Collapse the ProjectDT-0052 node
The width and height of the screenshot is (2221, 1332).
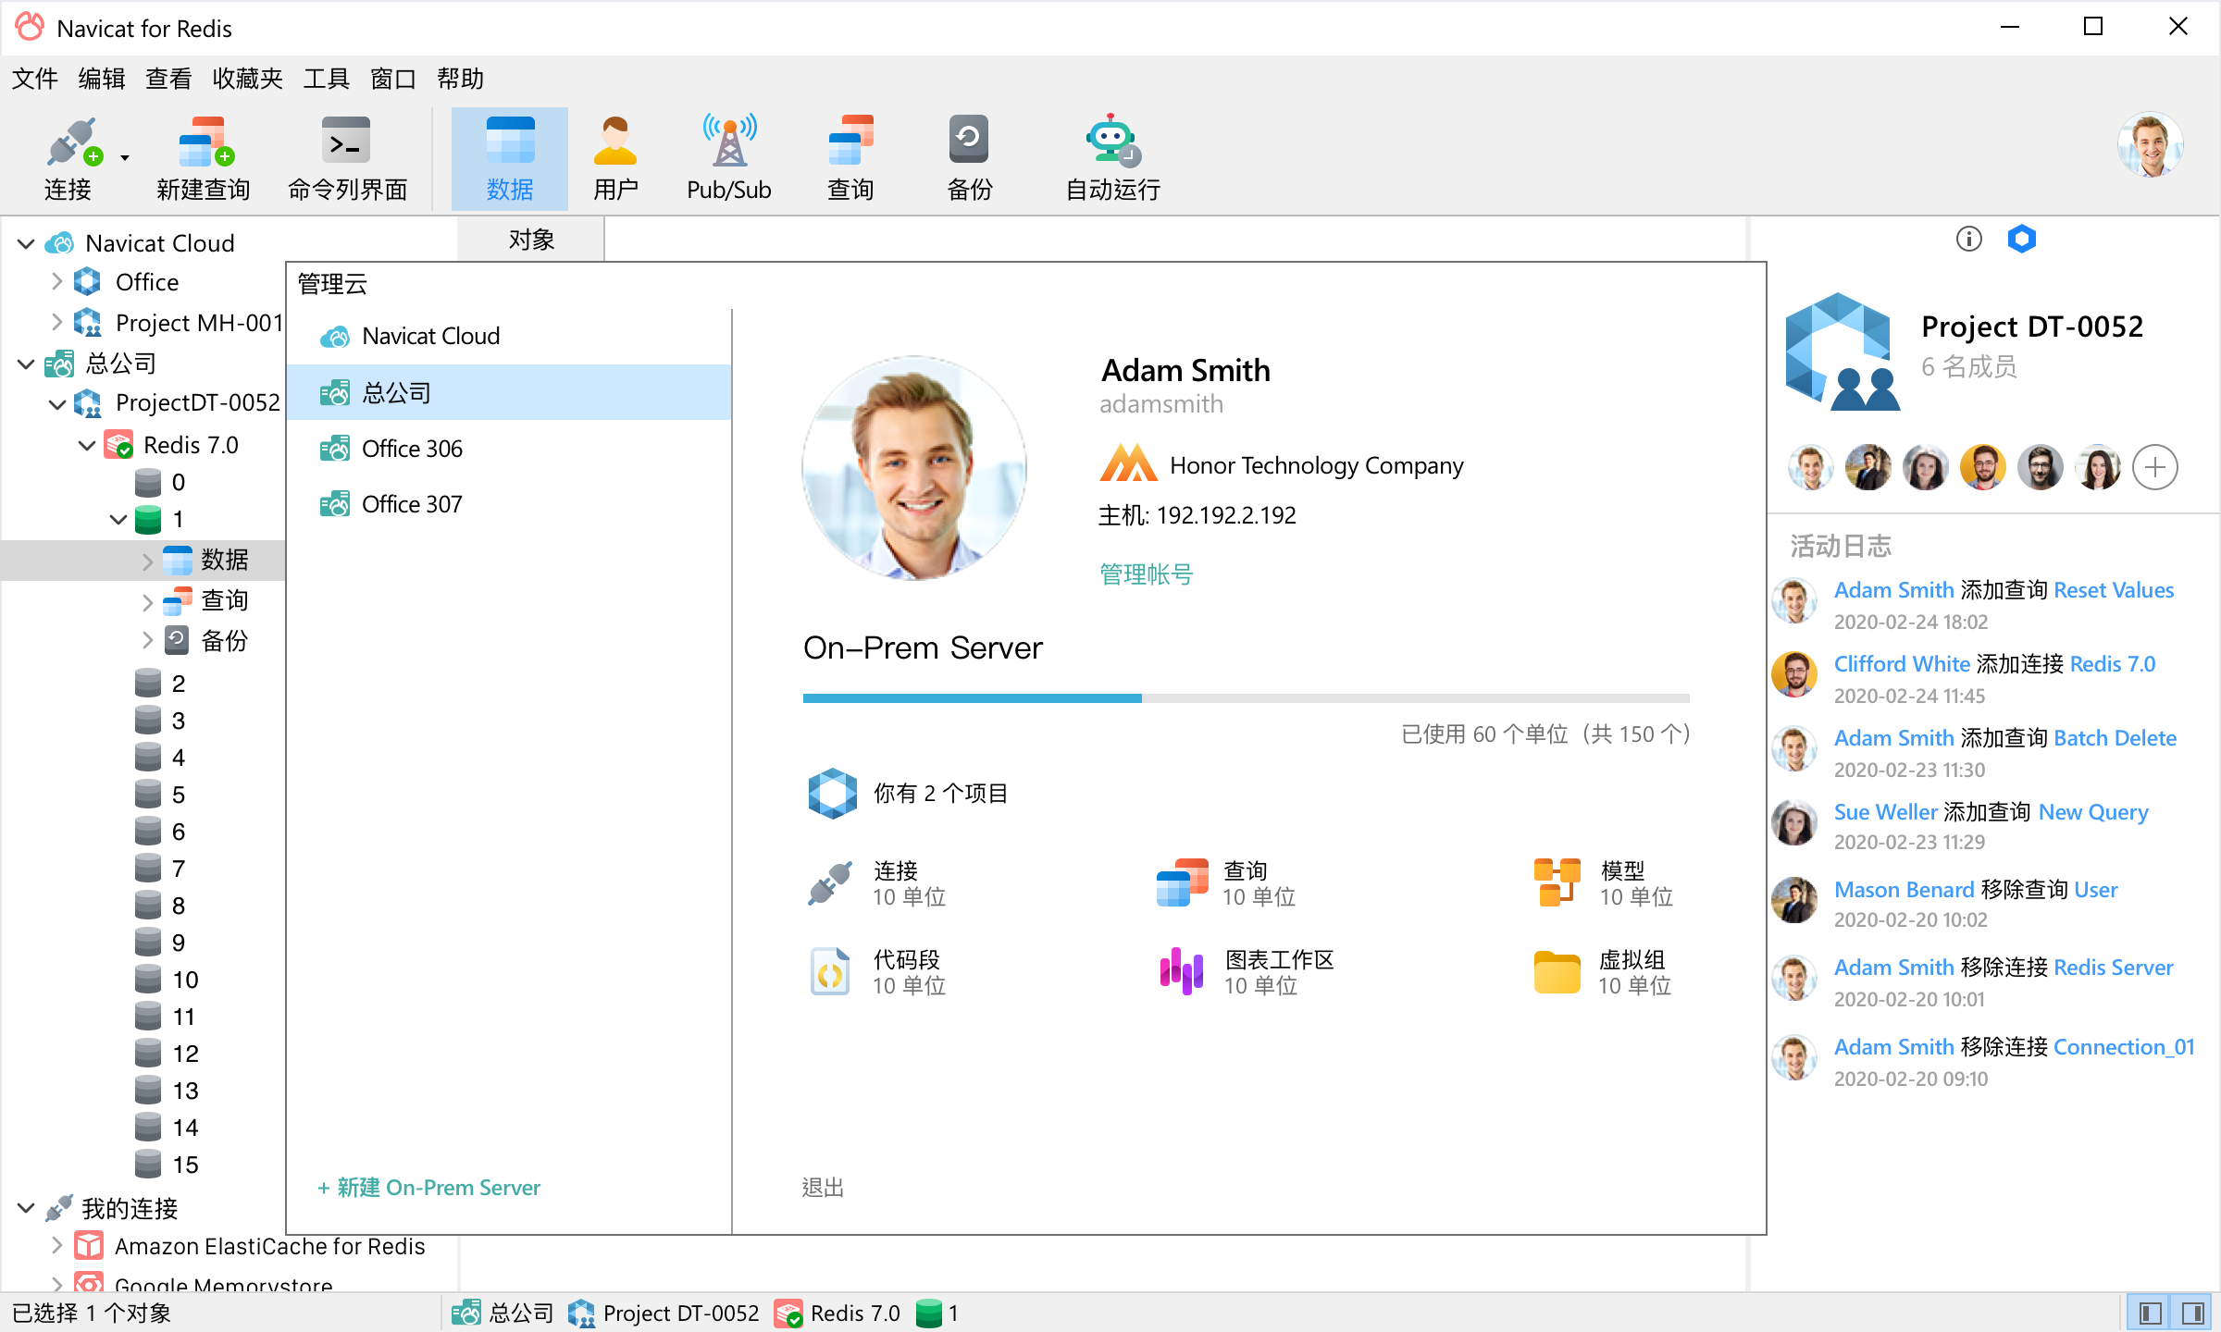[56, 404]
